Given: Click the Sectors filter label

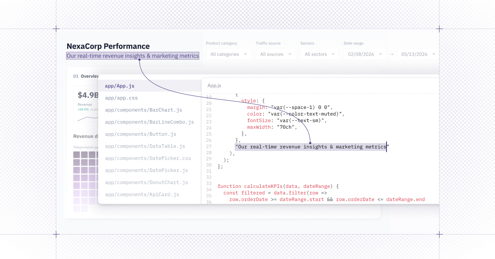Looking at the screenshot, I should 307,43.
